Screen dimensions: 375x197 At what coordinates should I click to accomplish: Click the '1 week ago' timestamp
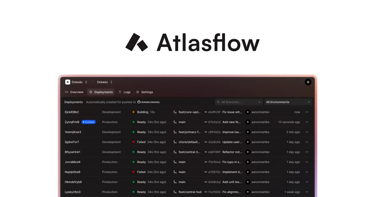coord(292,192)
